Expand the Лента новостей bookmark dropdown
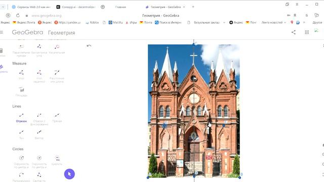 click(274, 22)
